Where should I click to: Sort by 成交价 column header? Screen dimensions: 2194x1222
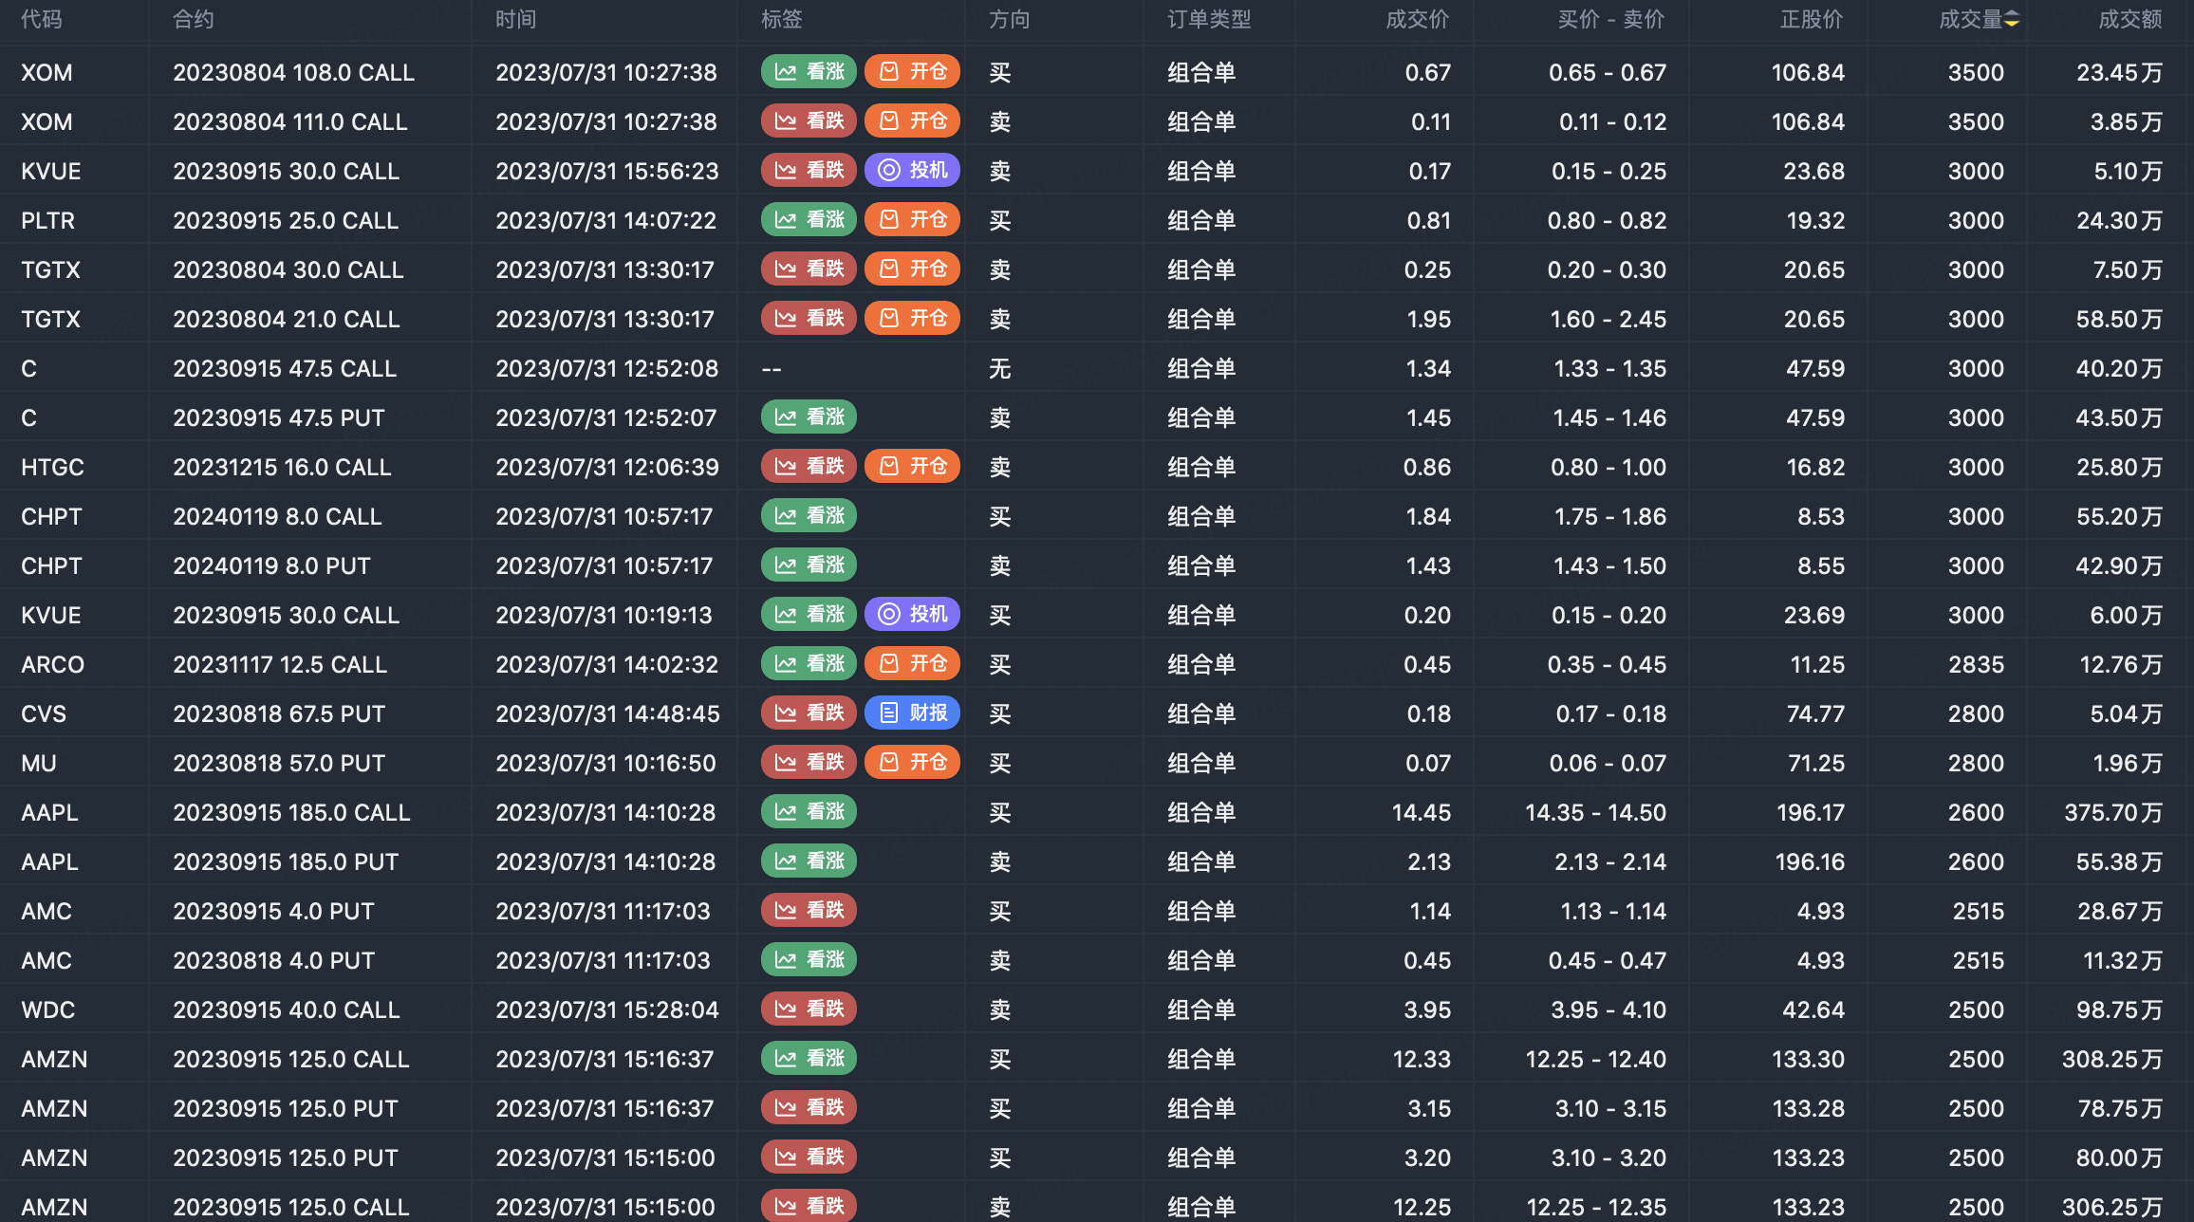pyautogui.click(x=1417, y=20)
